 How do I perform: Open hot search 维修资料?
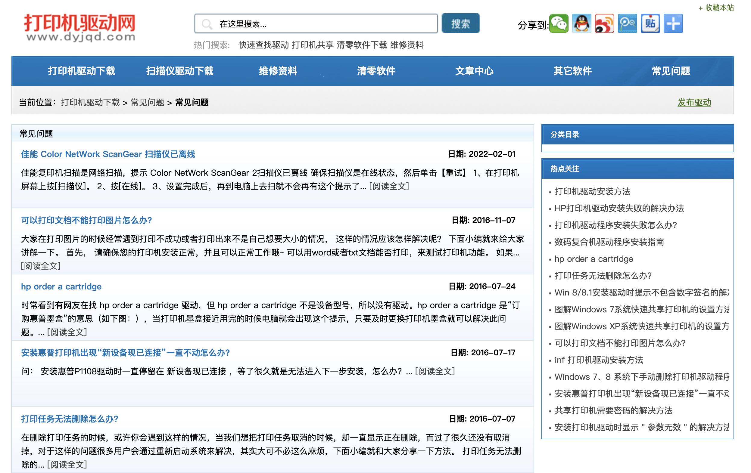tap(407, 45)
